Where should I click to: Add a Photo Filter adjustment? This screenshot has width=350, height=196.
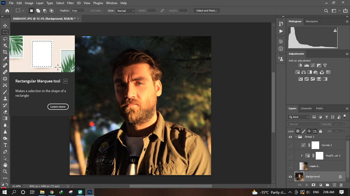[x=316, y=72]
